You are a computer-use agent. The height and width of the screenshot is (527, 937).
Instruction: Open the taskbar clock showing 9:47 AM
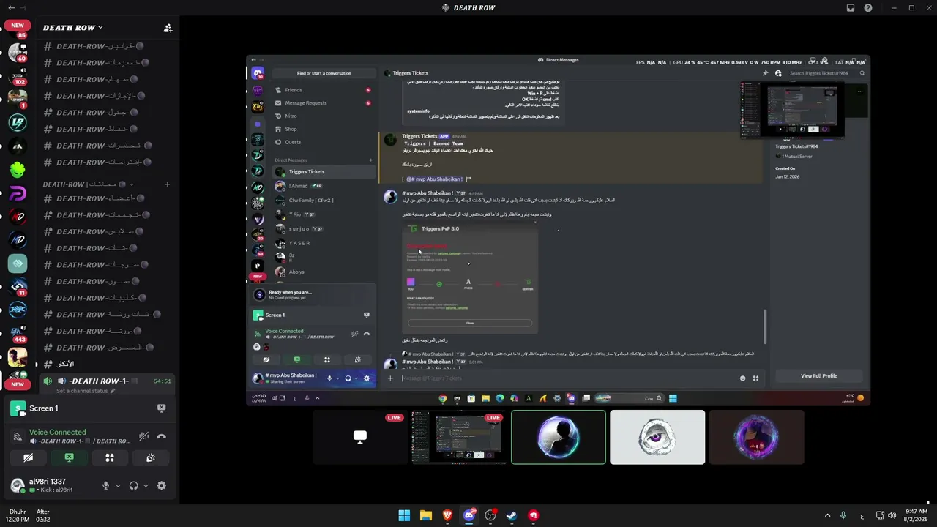click(916, 515)
